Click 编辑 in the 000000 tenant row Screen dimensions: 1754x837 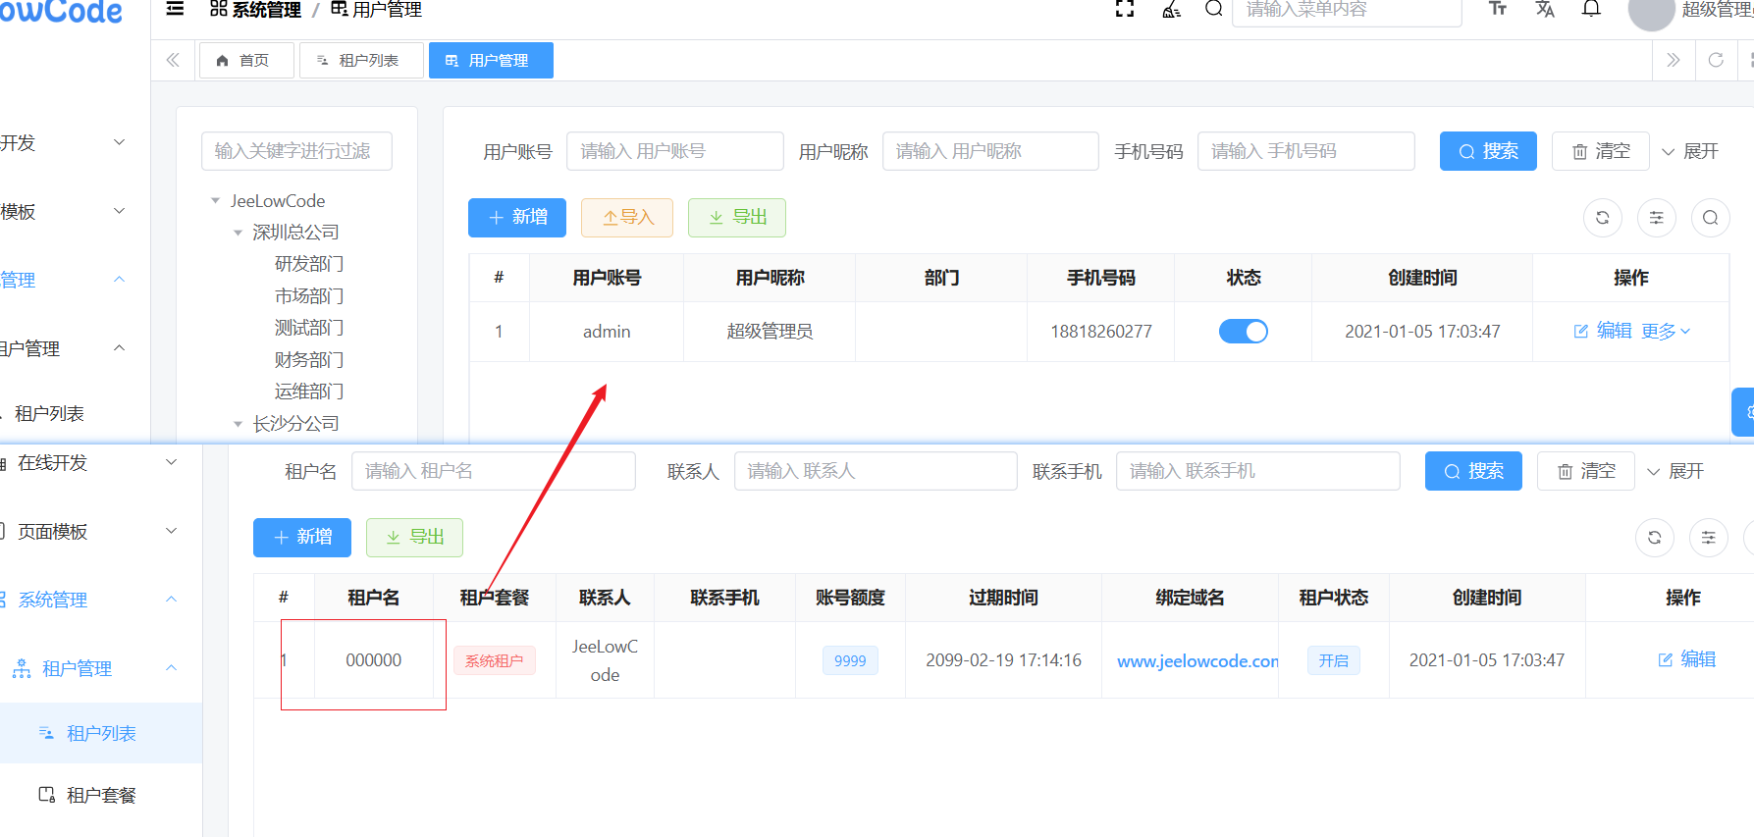1686,659
